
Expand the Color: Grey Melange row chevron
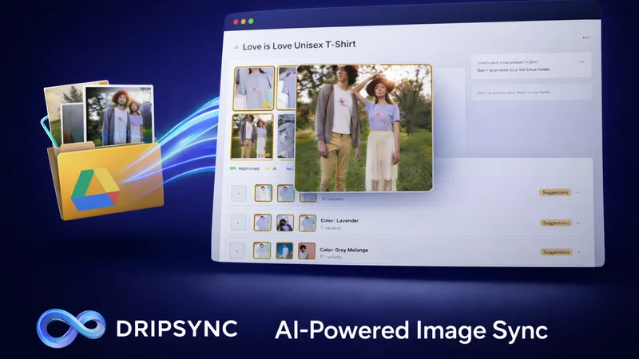(x=578, y=252)
